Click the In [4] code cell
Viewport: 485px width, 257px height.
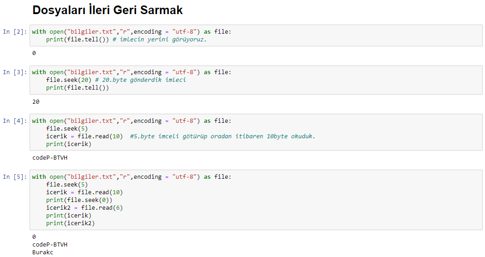[256, 132]
